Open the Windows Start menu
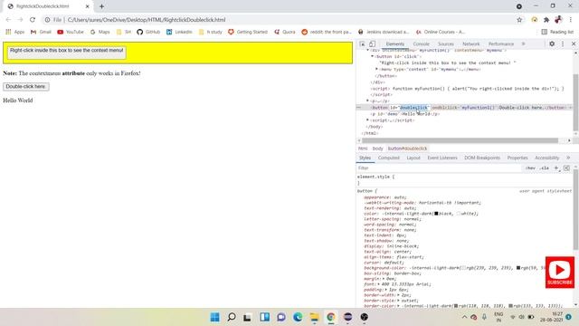Viewport: 579px width, 326px height. [214, 317]
